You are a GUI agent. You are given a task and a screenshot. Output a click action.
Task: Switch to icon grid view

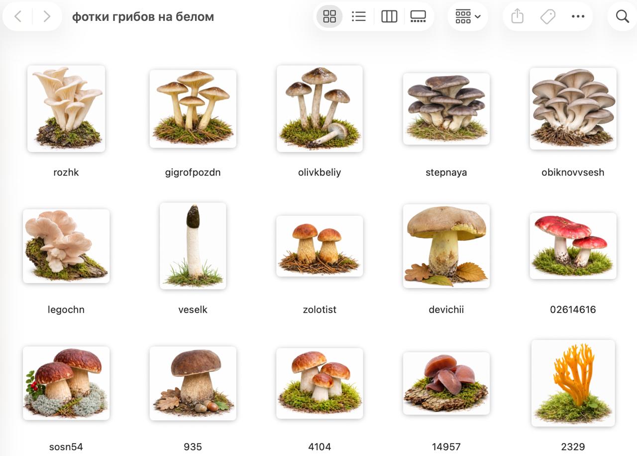point(329,16)
